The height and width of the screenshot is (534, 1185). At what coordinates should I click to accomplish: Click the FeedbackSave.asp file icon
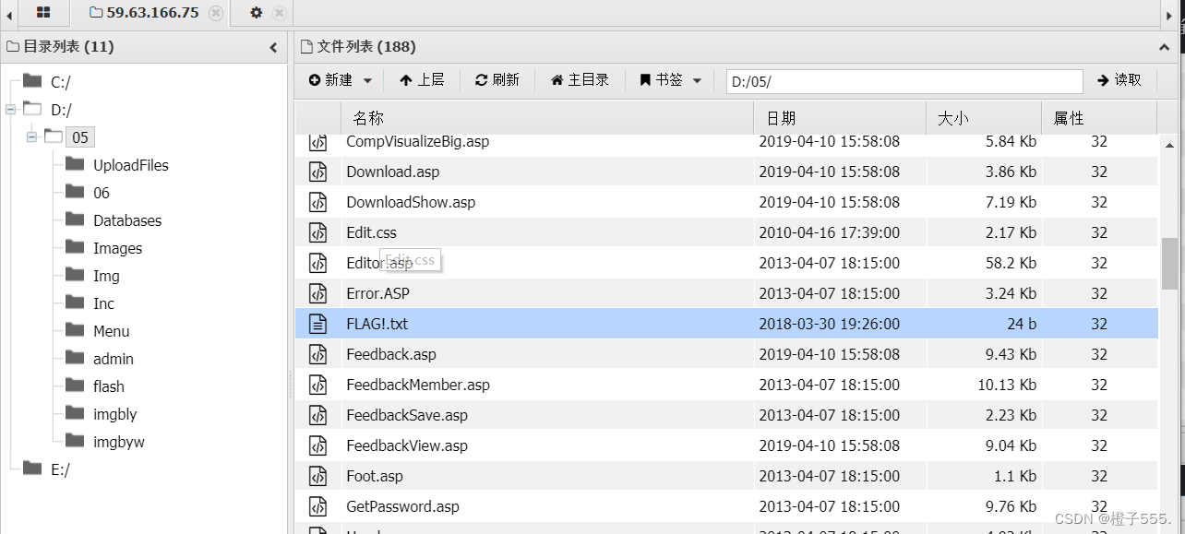pyautogui.click(x=317, y=415)
